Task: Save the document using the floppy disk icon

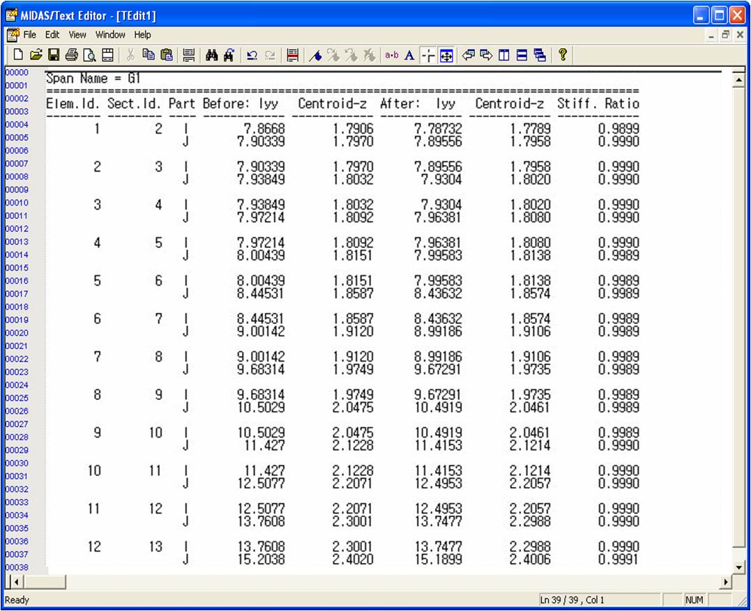Action: pos(53,55)
